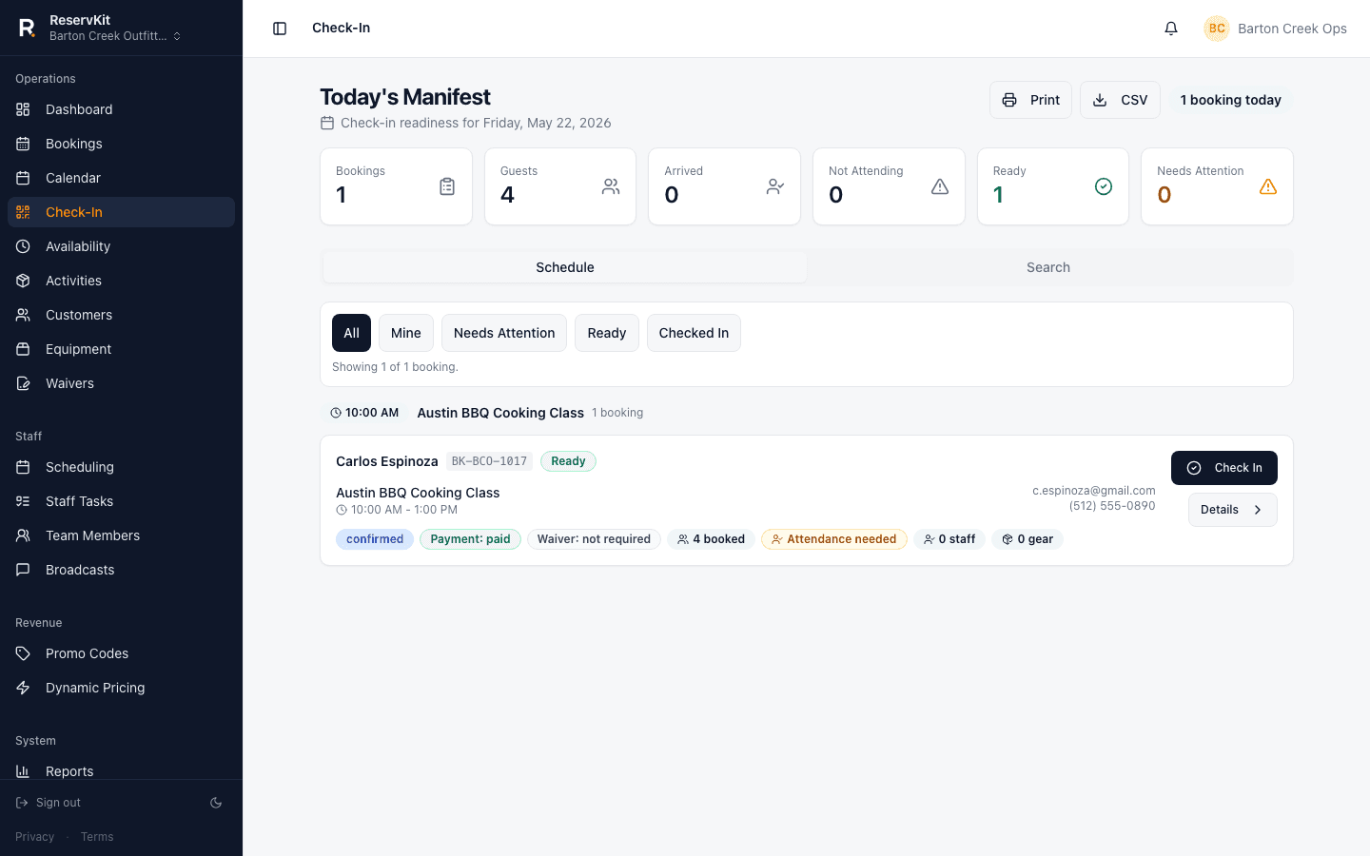The height and width of the screenshot is (856, 1370).
Task: Click the Austin BBQ Cooking Class group heading
Action: tap(500, 413)
